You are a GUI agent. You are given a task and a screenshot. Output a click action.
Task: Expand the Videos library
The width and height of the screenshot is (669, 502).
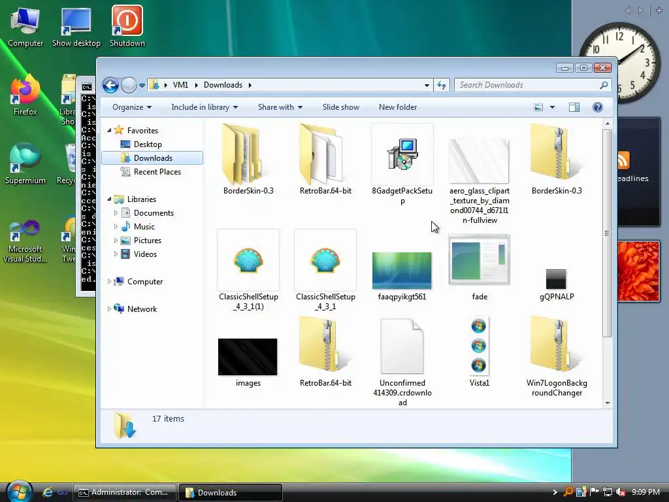tap(116, 254)
